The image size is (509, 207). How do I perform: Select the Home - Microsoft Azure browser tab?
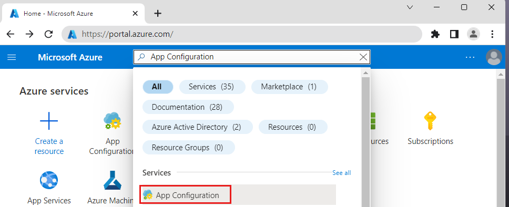[x=74, y=14]
